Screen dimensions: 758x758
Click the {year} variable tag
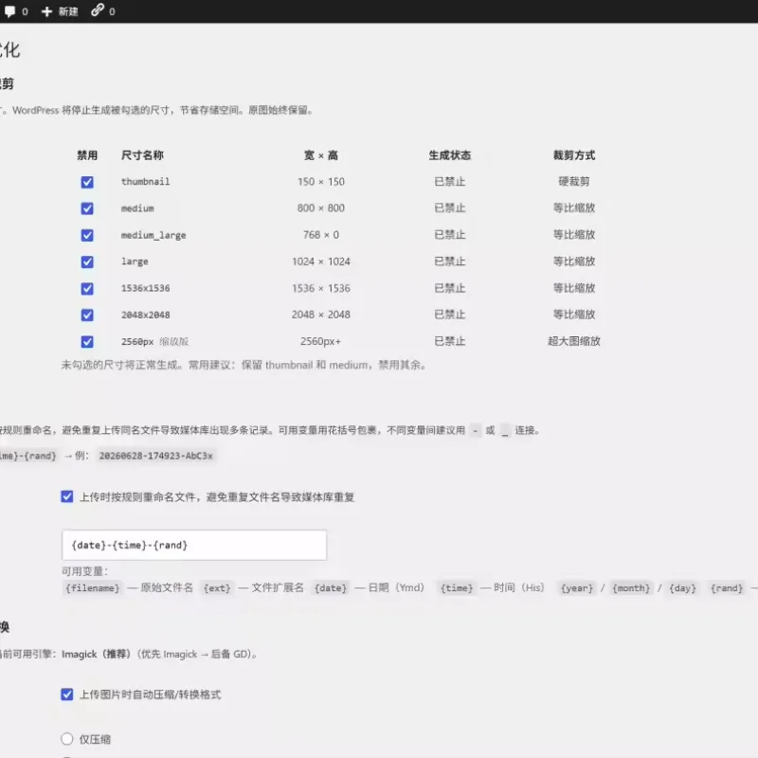(x=577, y=587)
